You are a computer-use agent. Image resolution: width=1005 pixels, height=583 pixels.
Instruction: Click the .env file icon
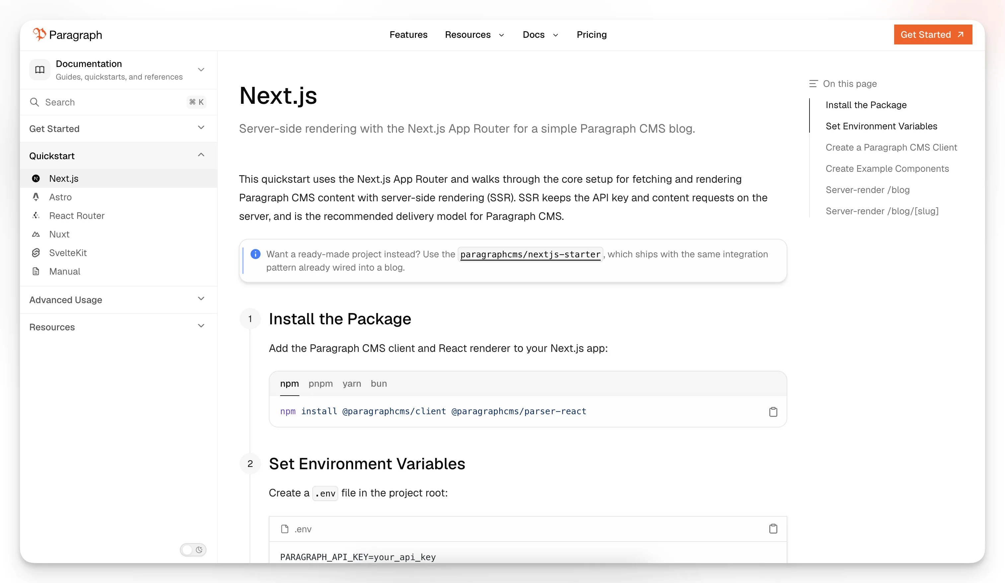pyautogui.click(x=284, y=529)
